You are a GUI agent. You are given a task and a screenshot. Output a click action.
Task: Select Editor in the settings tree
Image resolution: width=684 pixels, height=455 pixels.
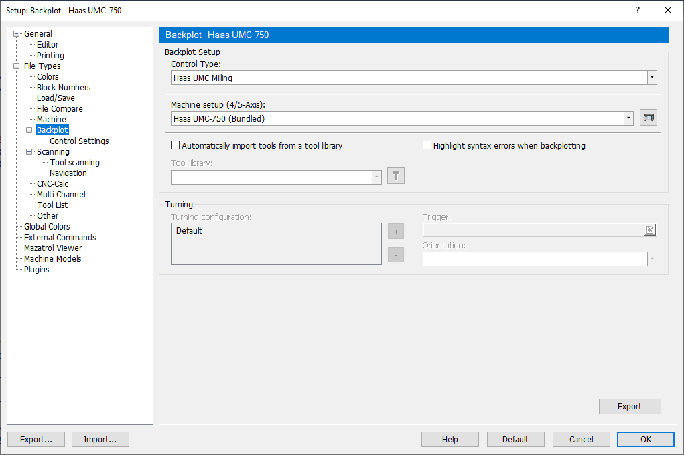click(48, 44)
